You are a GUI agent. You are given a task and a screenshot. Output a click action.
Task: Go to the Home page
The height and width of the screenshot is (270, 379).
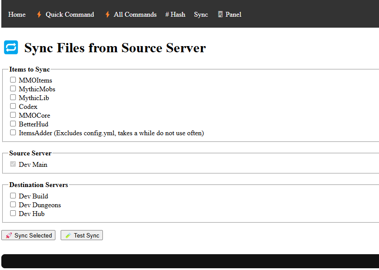pos(17,14)
